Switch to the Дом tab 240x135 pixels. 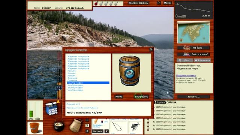(185, 60)
